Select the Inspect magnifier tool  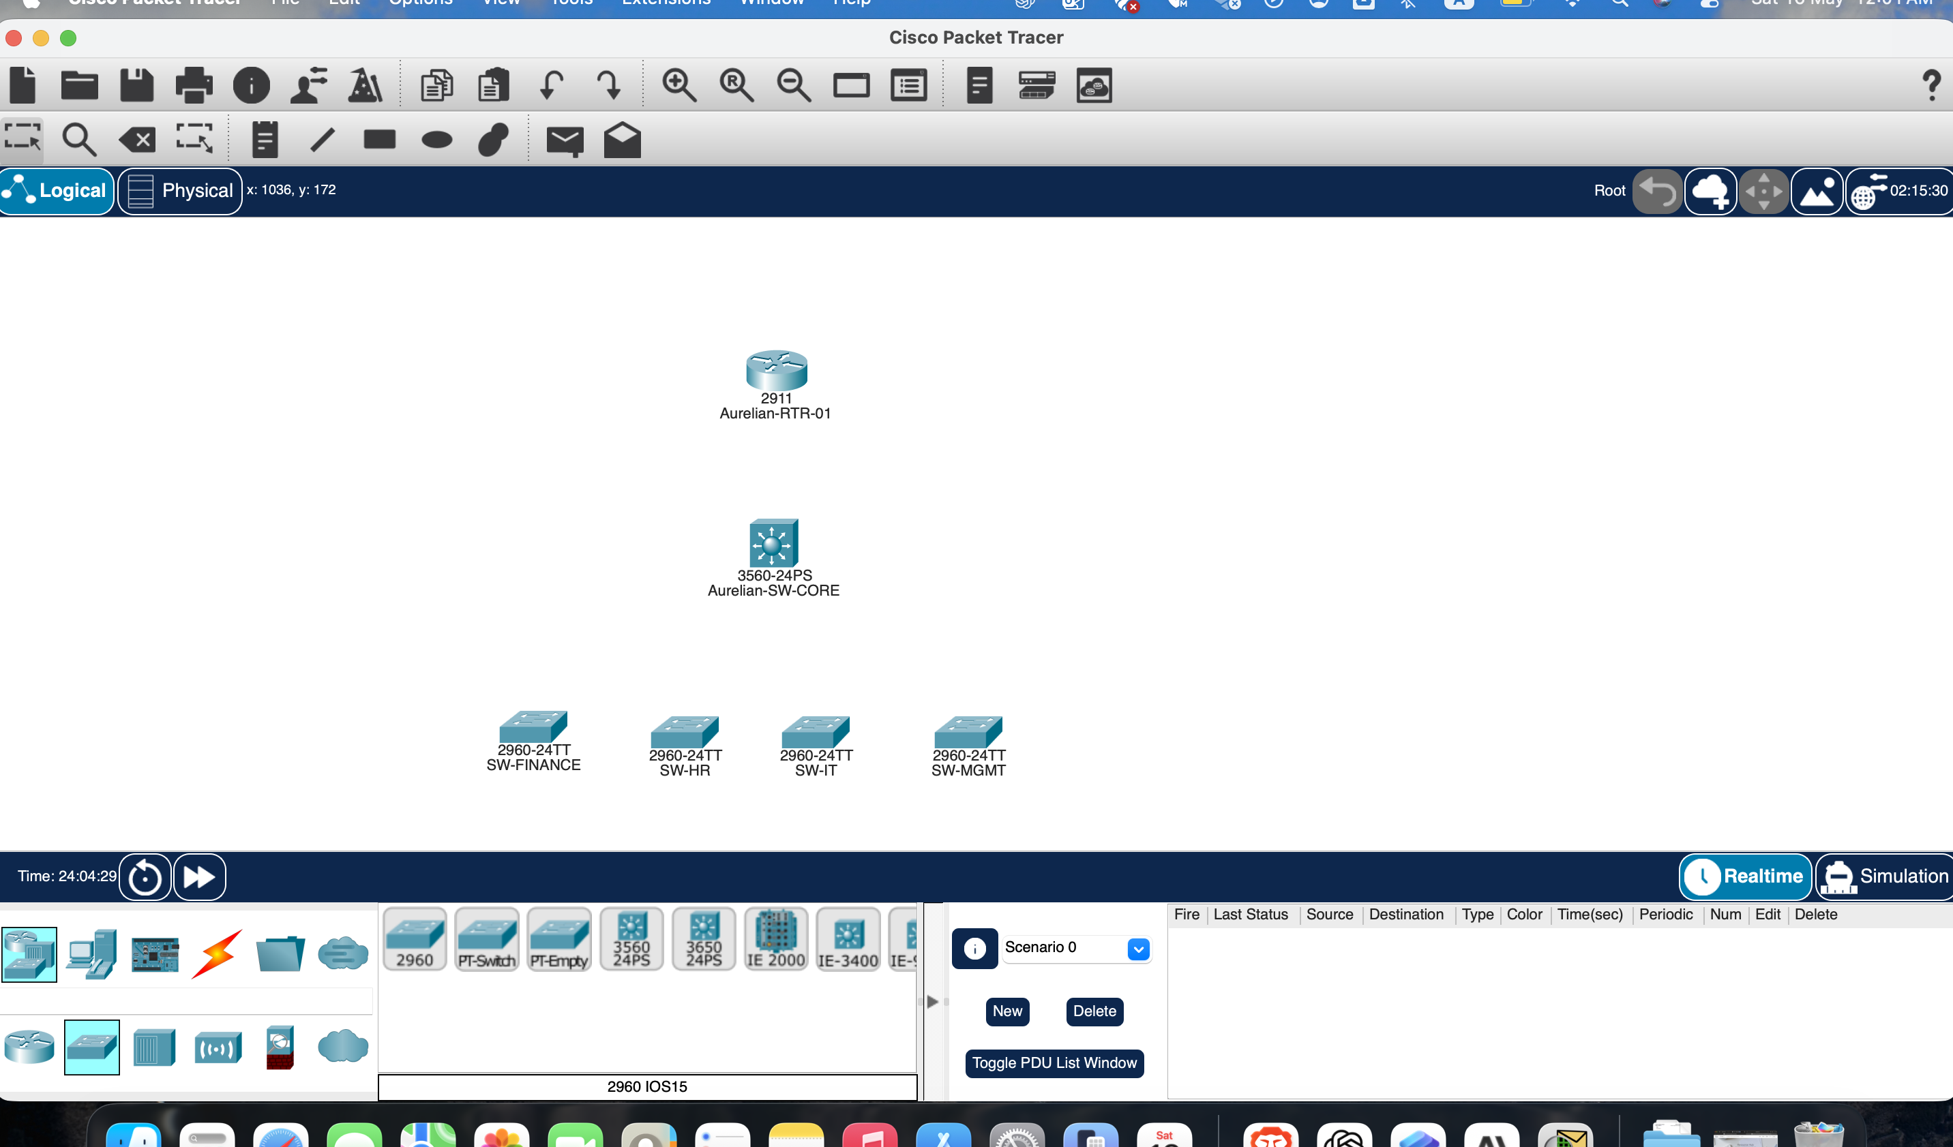79,140
